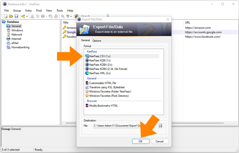Select KeePass CSV (1.x) export format
The height and width of the screenshot is (153, 239).
point(100,56)
